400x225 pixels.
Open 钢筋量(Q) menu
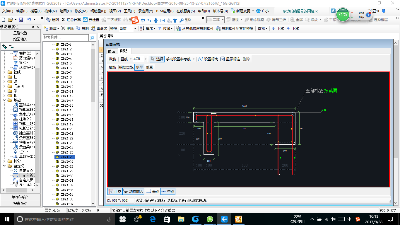[x=98, y=11]
